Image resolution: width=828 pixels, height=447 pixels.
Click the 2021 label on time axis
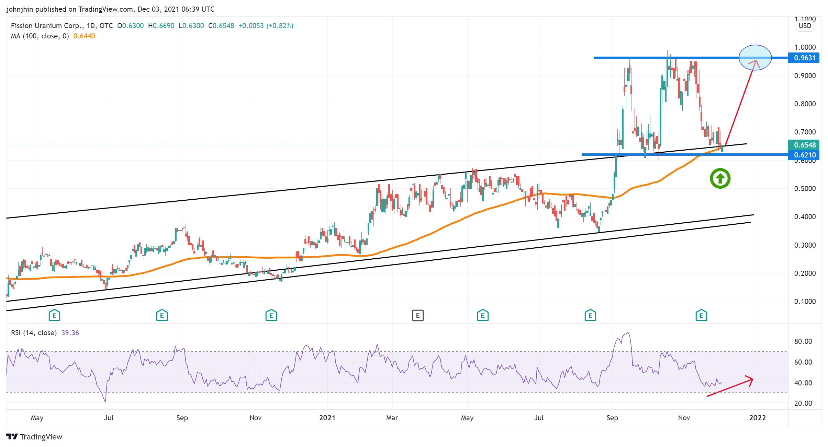327,418
